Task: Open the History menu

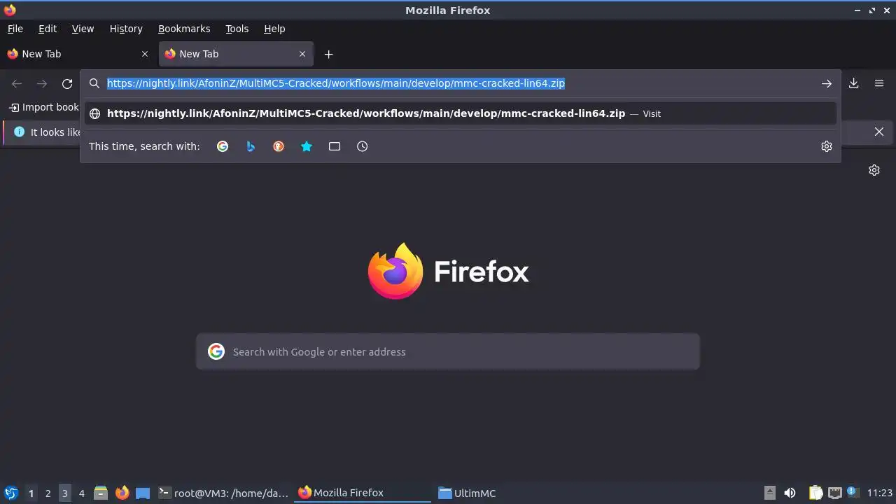Action: (x=126, y=29)
